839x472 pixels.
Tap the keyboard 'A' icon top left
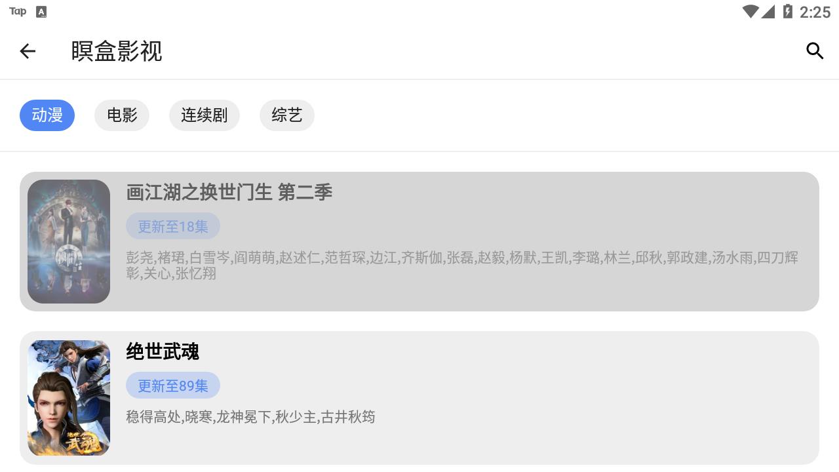tap(41, 11)
